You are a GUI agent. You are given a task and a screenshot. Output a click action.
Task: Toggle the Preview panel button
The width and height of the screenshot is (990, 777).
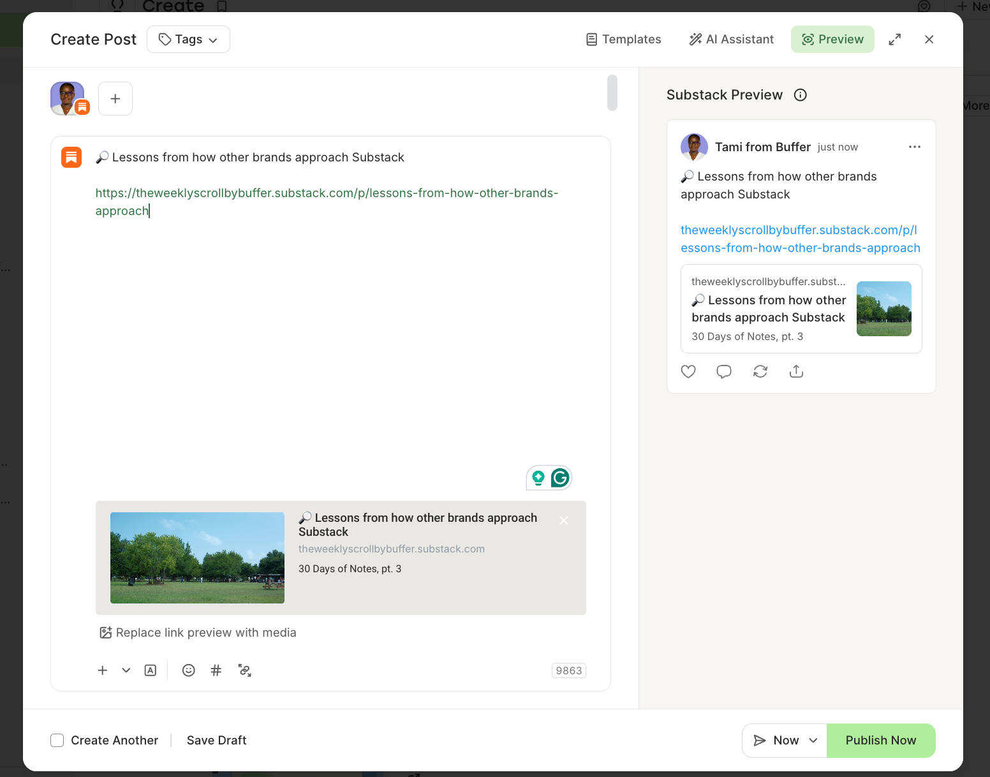click(x=832, y=40)
